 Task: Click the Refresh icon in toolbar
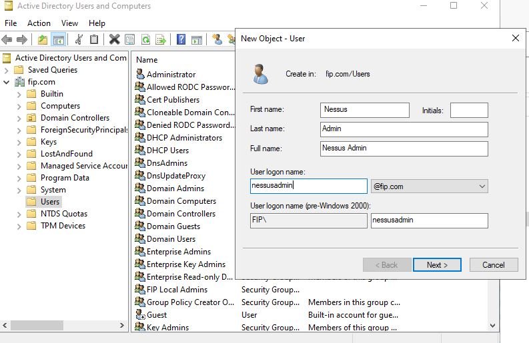click(x=145, y=40)
